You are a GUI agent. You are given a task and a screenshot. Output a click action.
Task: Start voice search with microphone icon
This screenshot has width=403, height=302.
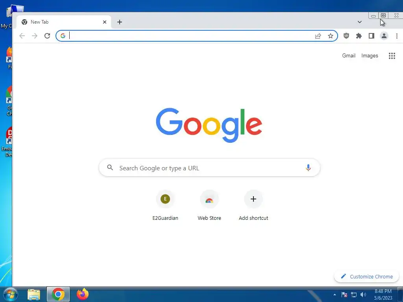308,168
